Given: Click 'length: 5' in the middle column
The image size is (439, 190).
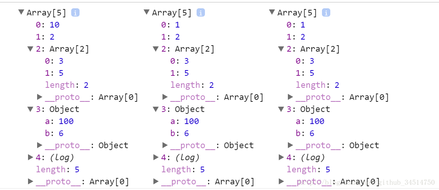Looking at the screenshot, I should tap(183, 169).
